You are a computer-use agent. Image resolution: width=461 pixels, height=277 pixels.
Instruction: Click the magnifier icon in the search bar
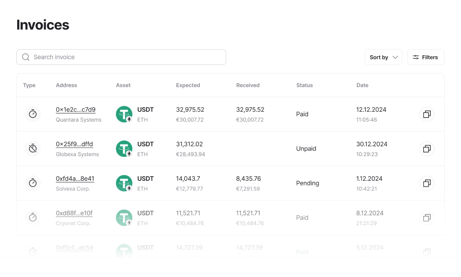[x=26, y=57]
